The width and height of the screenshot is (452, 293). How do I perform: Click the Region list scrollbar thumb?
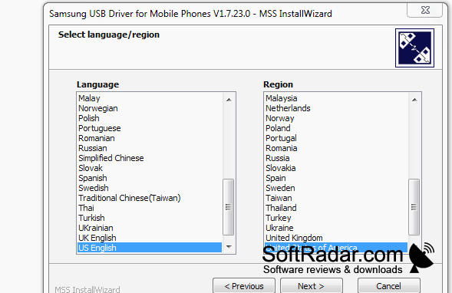tap(414, 207)
